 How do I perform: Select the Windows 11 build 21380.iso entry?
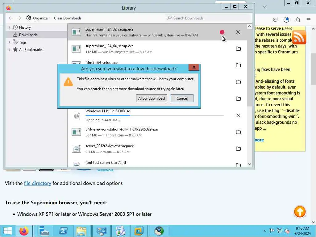point(157,115)
